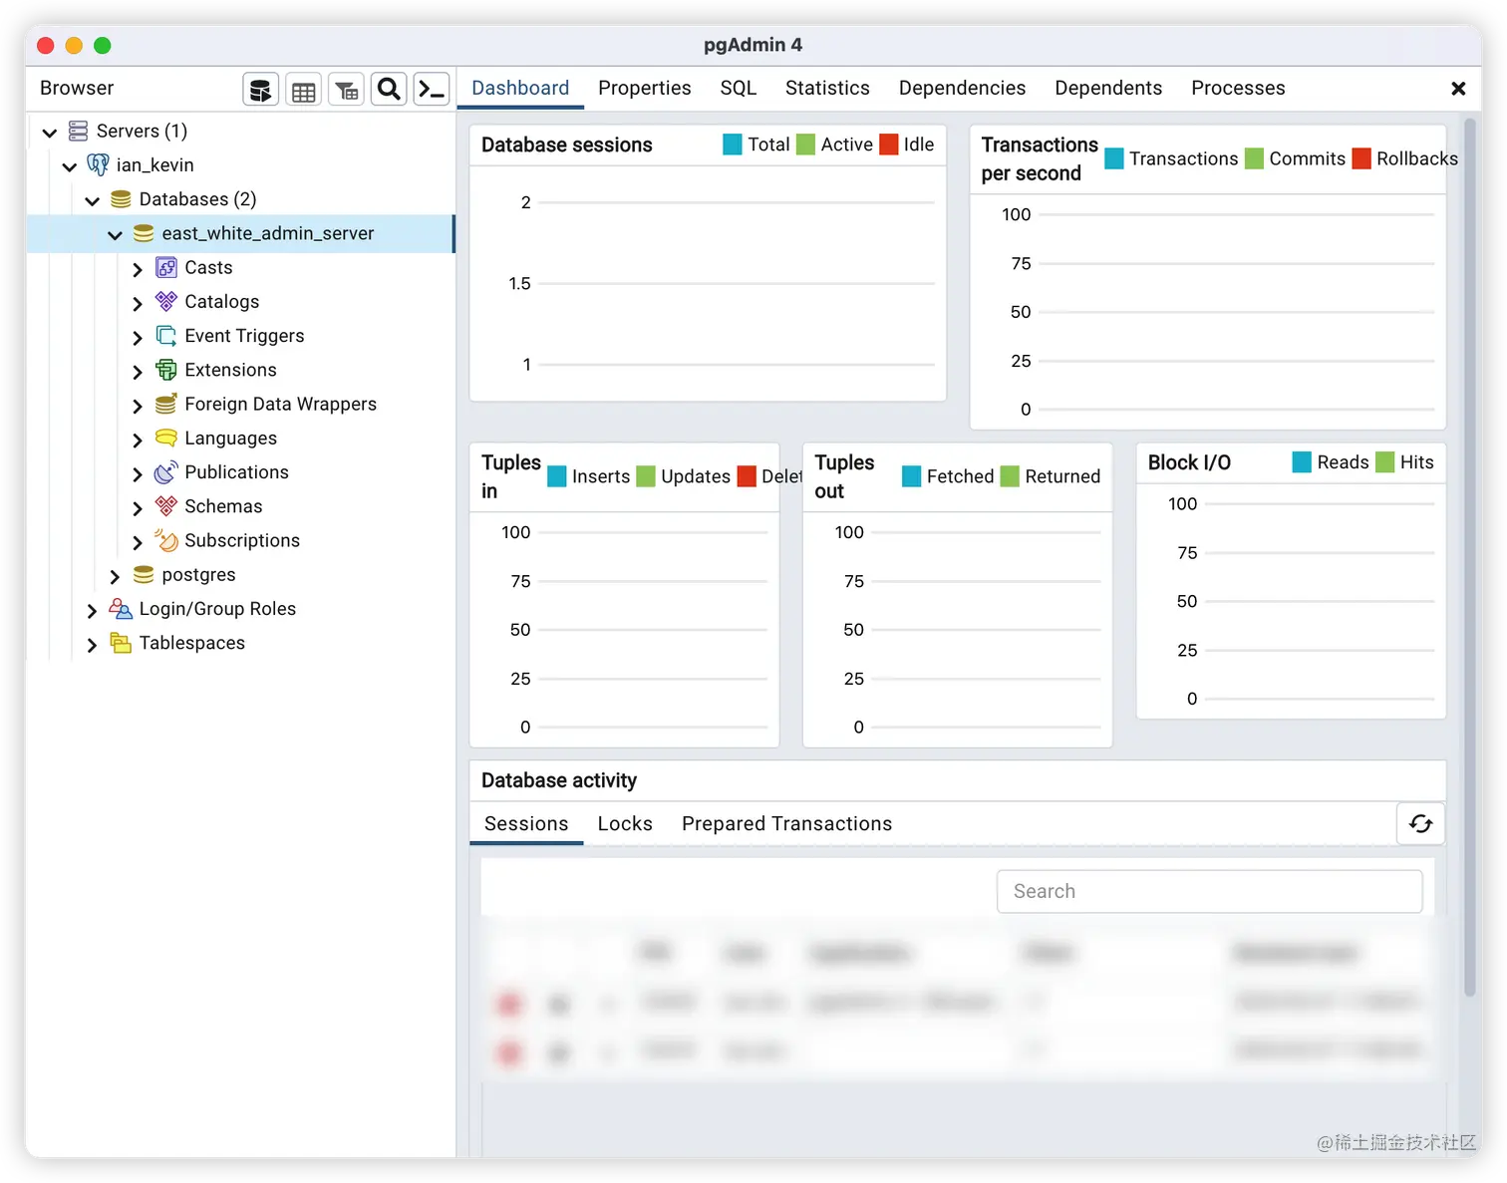Viewport: 1507px width, 1183px height.
Task: Collapse the Servers tree node
Action: [49, 132]
